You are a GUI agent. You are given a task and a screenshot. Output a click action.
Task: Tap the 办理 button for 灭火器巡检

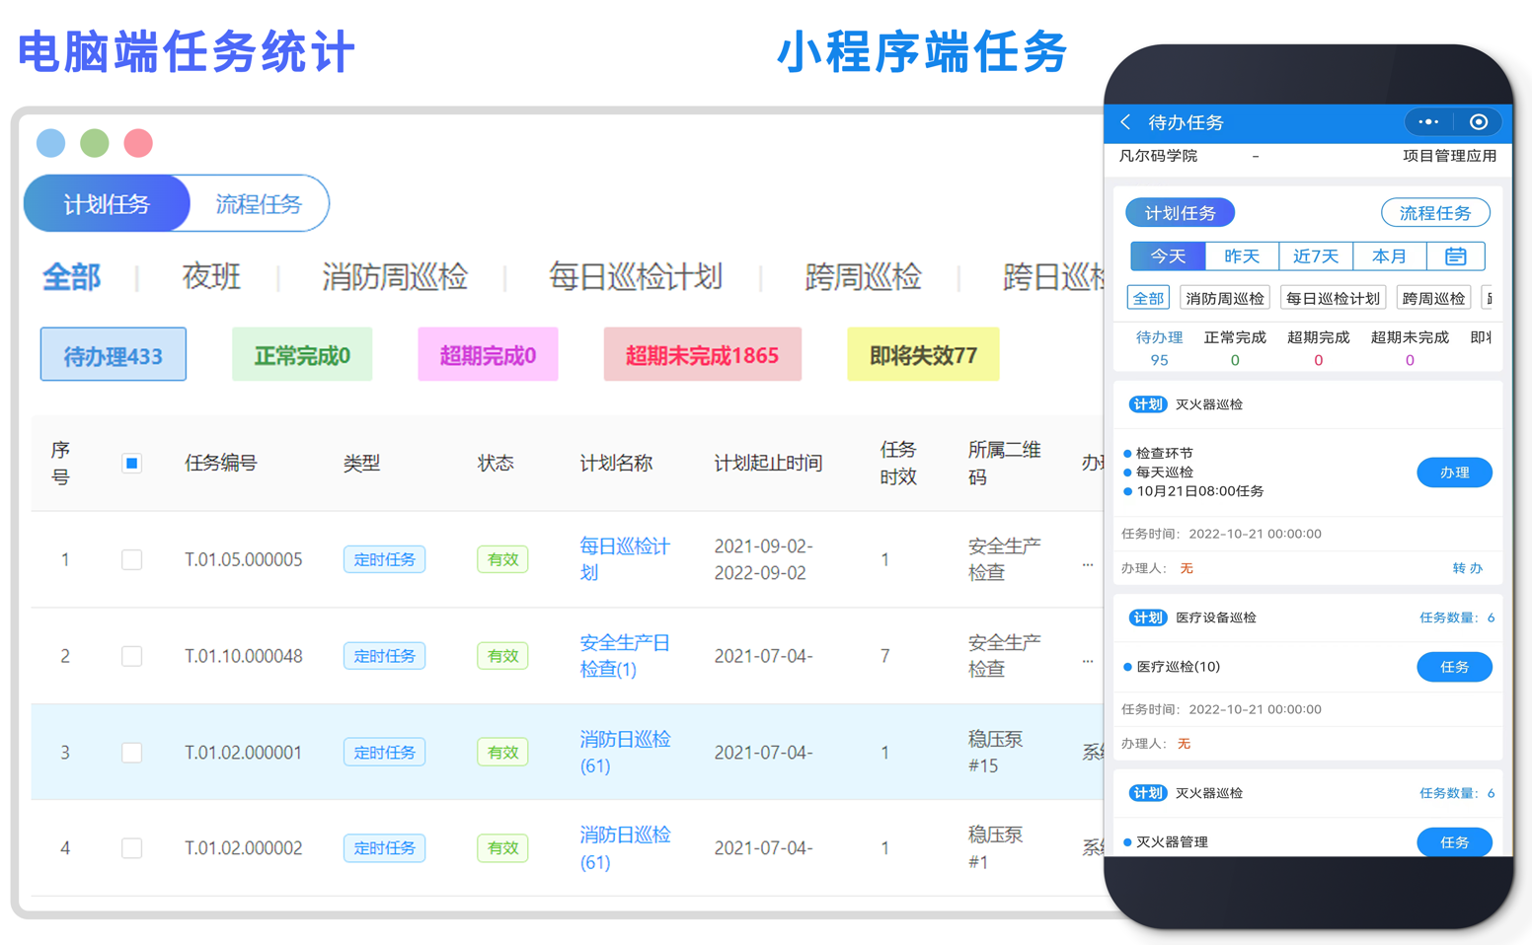1454,472
